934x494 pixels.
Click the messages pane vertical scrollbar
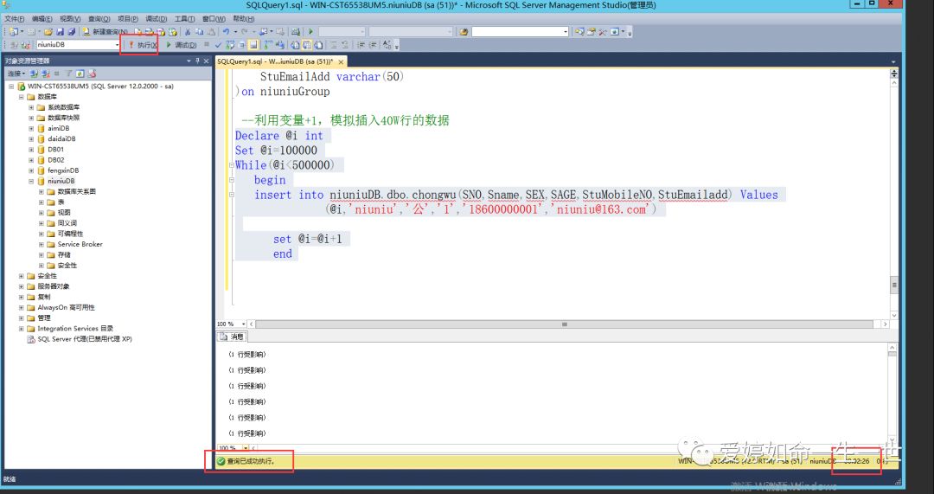[x=892, y=394]
